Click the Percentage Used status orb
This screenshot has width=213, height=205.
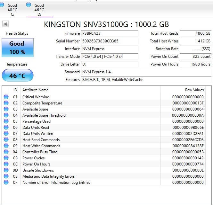(x=6, y=121)
